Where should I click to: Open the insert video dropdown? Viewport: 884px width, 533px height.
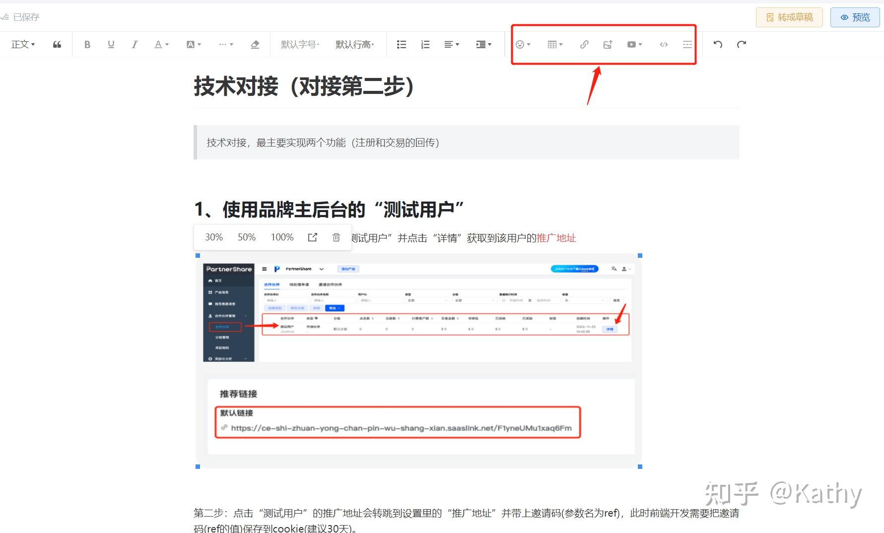pos(634,45)
